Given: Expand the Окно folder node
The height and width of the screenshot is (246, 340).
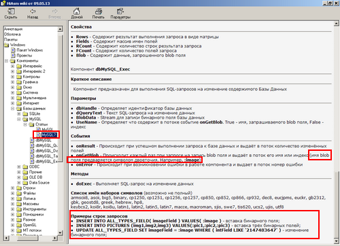Looking at the screenshot, I should 13,87.
